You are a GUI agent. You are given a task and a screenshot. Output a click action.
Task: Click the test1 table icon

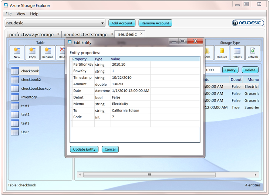point(15,106)
